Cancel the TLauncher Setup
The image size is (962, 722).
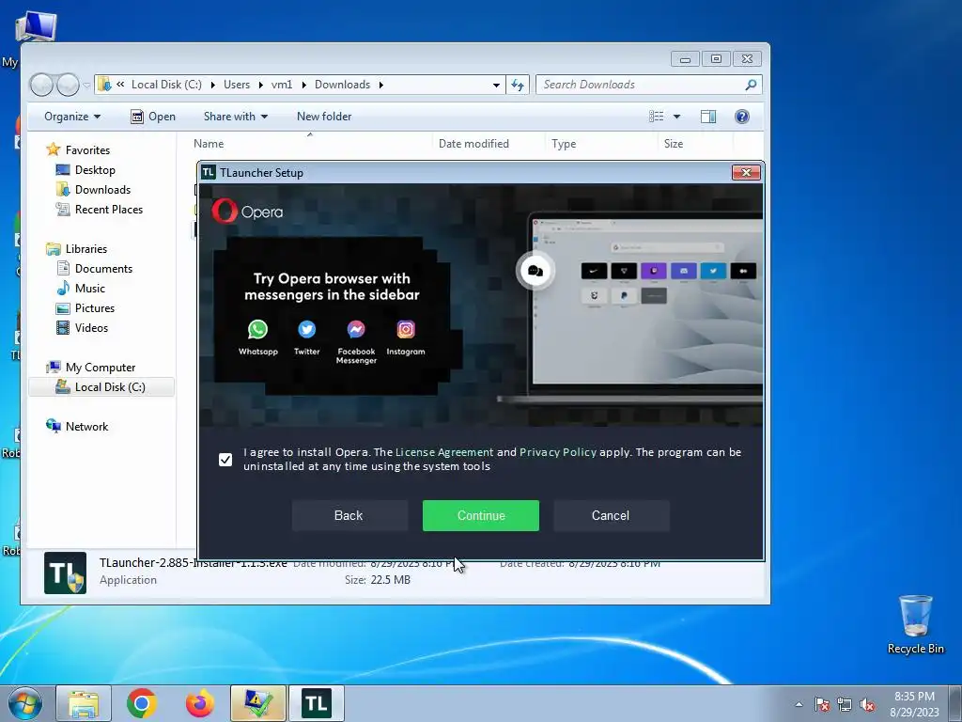click(611, 516)
